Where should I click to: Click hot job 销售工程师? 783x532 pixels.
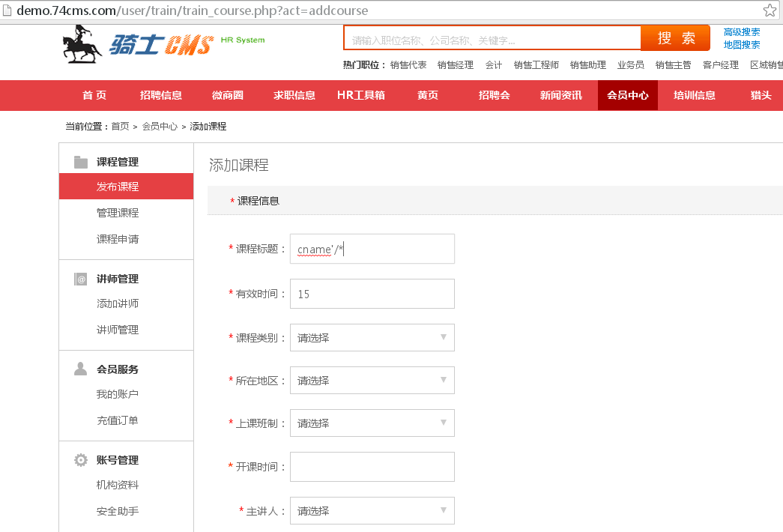(536, 65)
